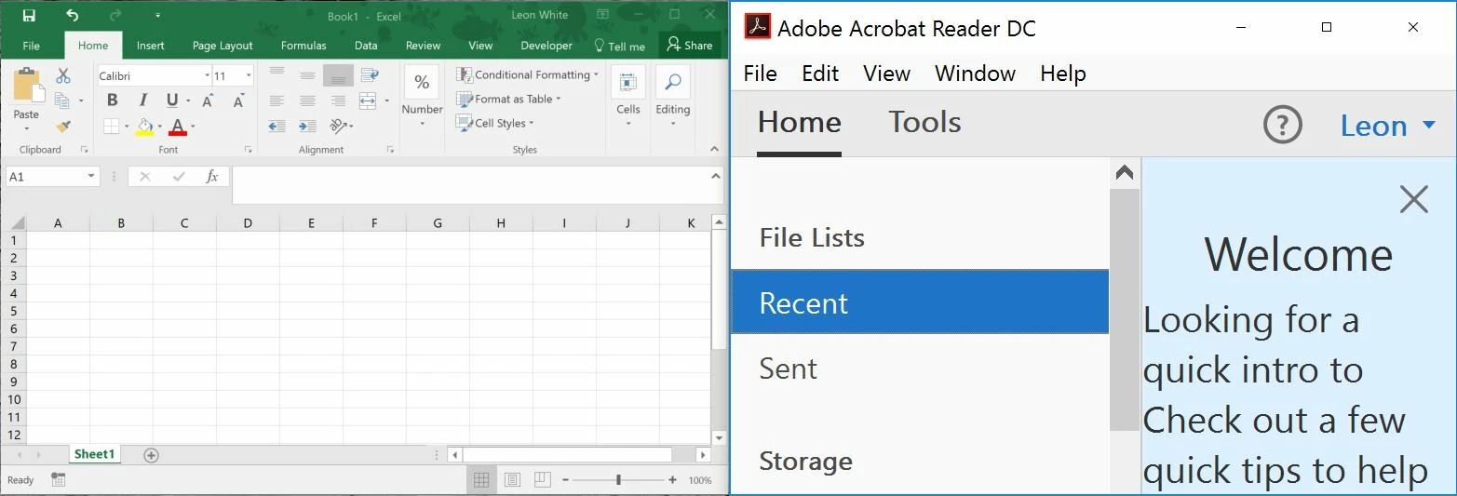This screenshot has width=1457, height=496.
Task: Open Format as Table dropdown
Action: pos(508,99)
